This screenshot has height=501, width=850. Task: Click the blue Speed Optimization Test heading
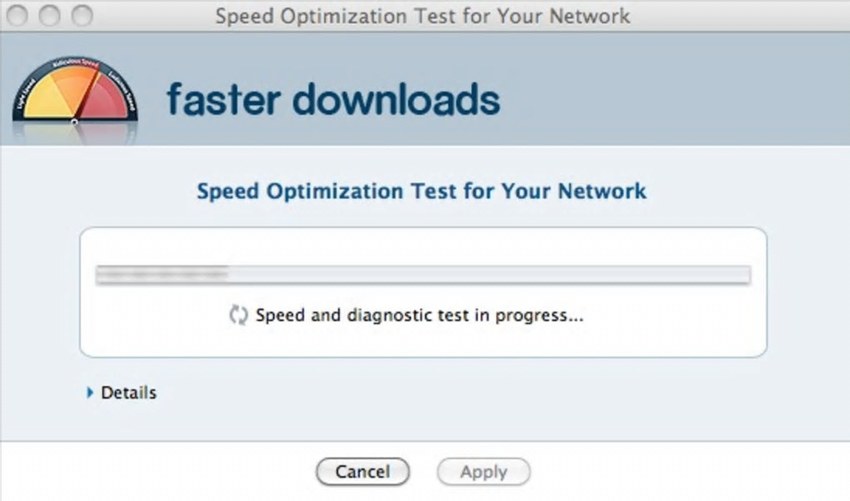[422, 191]
